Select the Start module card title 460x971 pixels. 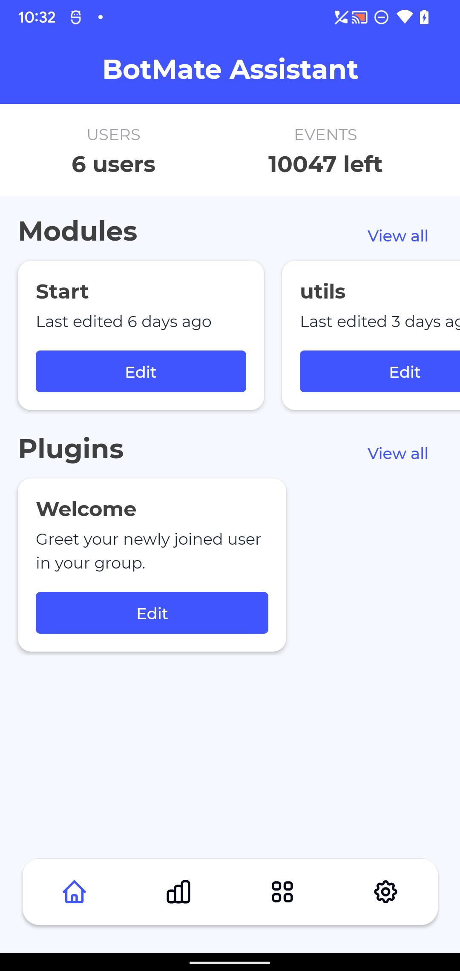62,292
